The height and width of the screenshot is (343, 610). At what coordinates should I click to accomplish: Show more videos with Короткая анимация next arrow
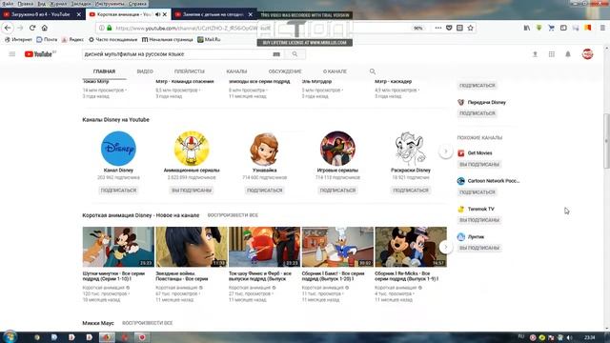446,247
